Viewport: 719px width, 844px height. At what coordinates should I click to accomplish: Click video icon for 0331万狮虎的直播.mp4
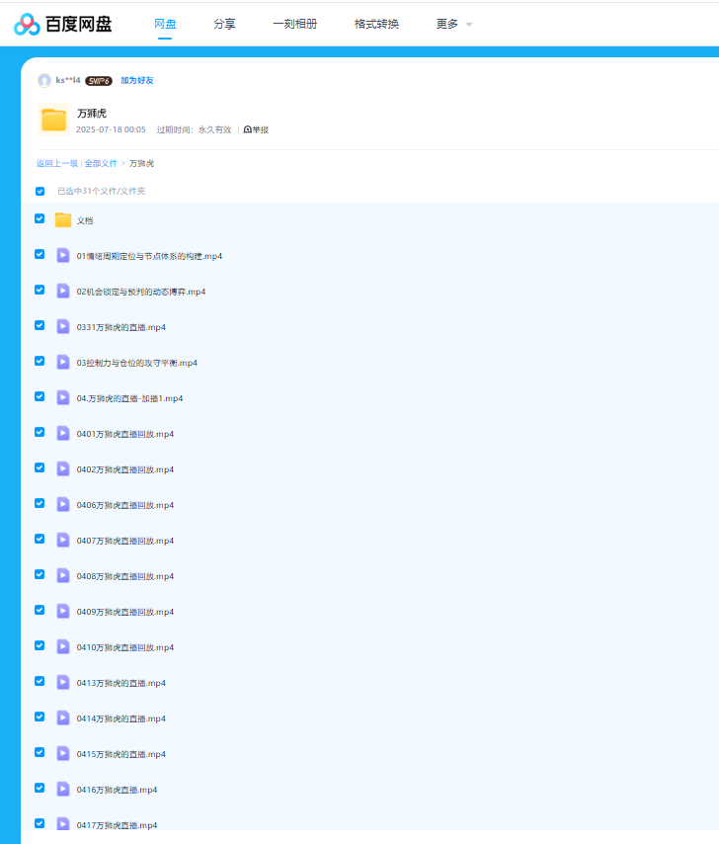(63, 326)
